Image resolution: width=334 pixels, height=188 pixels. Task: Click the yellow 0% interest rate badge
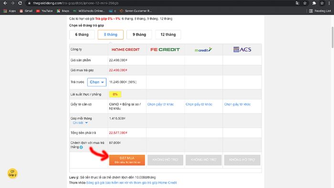tap(115, 94)
